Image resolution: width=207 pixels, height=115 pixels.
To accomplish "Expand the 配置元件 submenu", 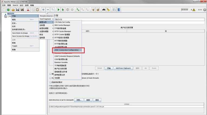I will point(46,22).
